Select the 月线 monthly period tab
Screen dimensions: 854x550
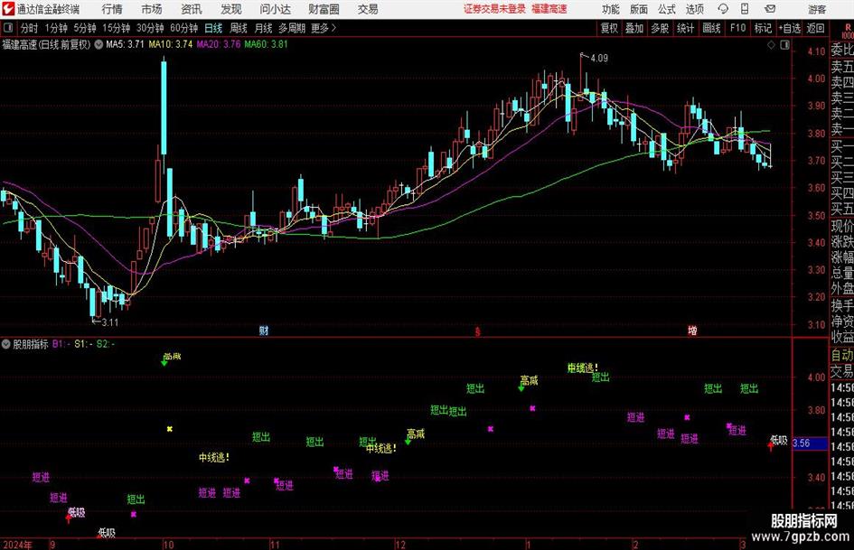coord(263,28)
